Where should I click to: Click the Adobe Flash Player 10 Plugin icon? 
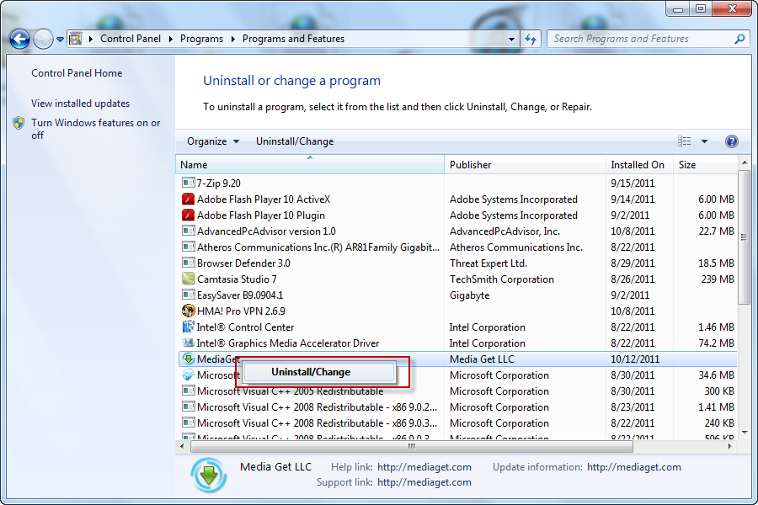click(x=188, y=215)
